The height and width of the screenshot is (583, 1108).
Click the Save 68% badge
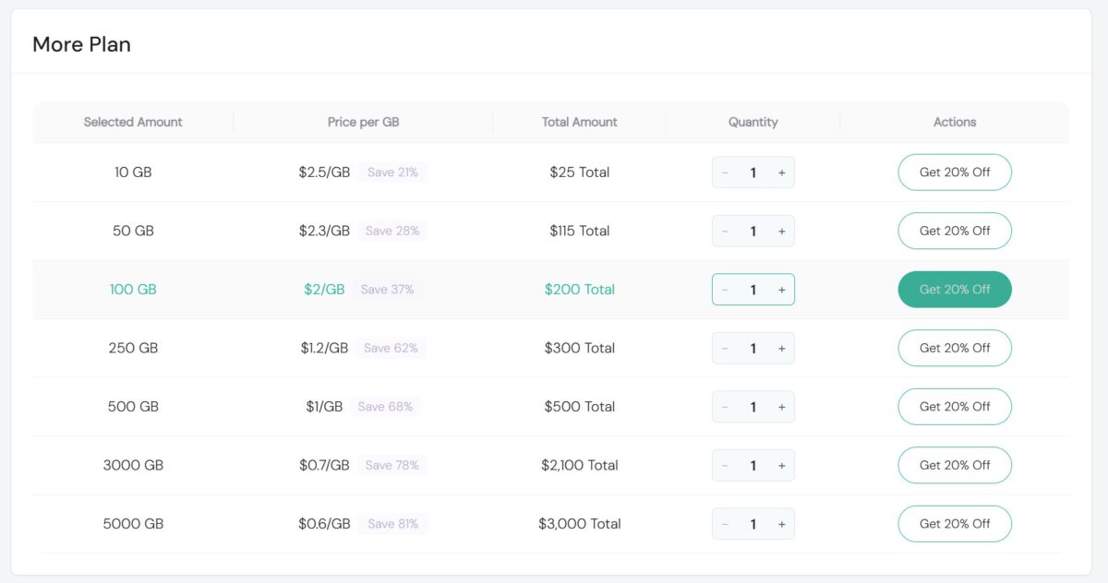click(x=385, y=407)
